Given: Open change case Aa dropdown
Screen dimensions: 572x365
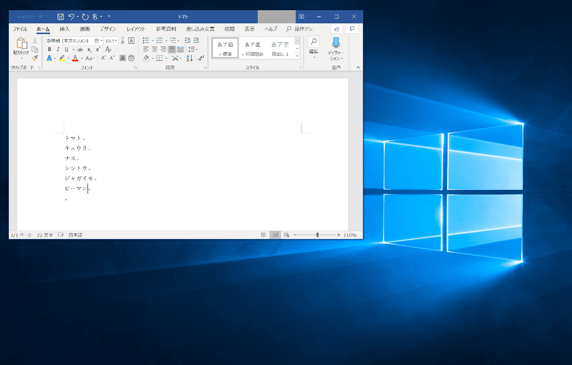Looking at the screenshot, I should point(90,58).
